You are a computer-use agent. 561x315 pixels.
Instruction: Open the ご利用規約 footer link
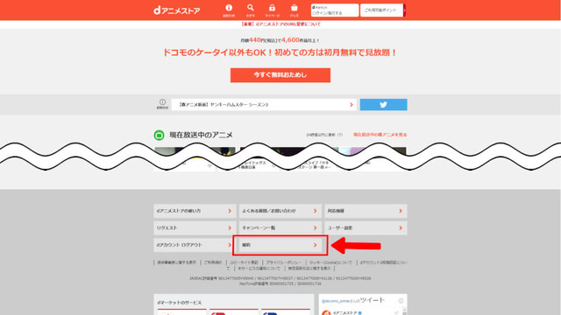tap(213, 262)
